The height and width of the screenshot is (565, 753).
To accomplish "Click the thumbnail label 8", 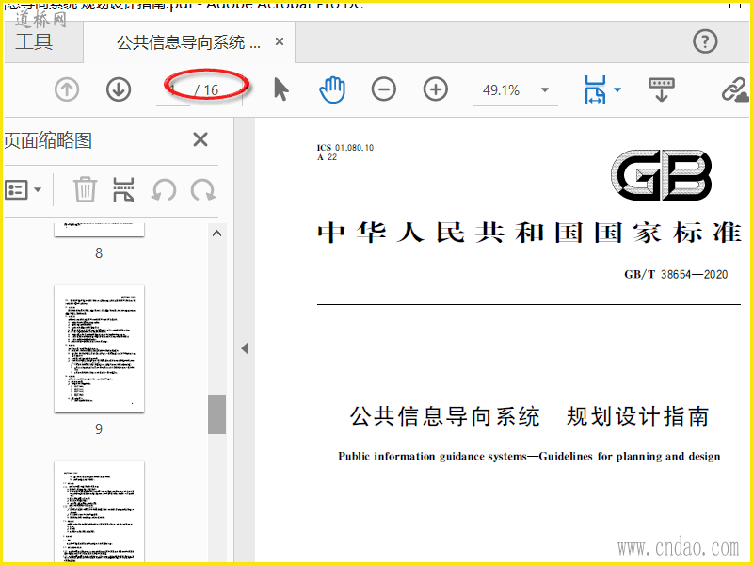I will pyautogui.click(x=99, y=253).
